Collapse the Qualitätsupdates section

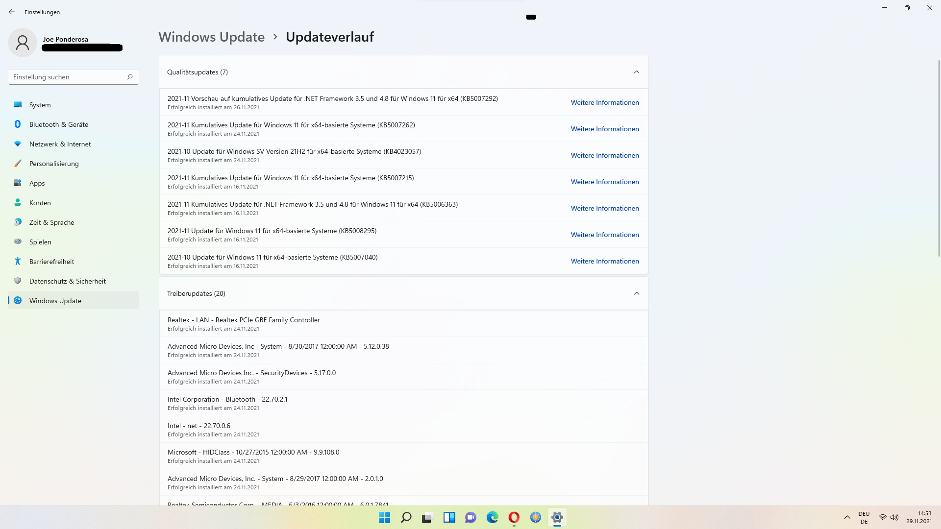[636, 72]
